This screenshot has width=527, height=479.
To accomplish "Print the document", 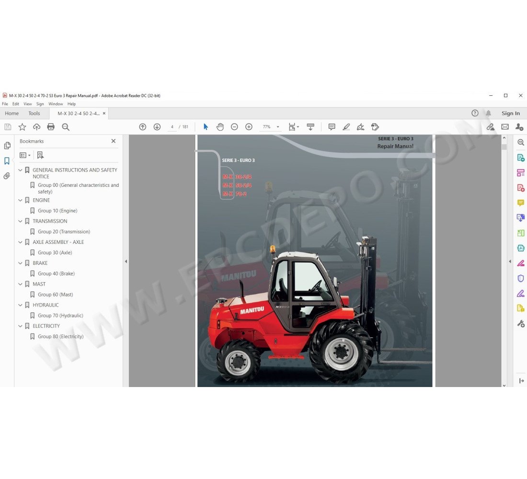I will coord(51,127).
